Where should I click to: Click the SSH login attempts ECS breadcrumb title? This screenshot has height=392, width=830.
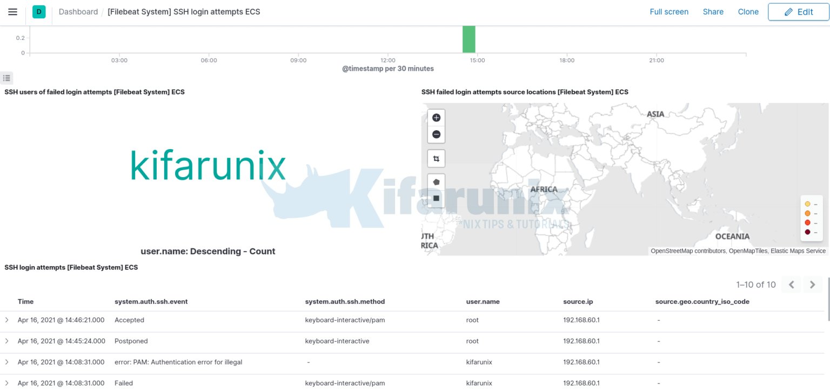pyautogui.click(x=184, y=11)
